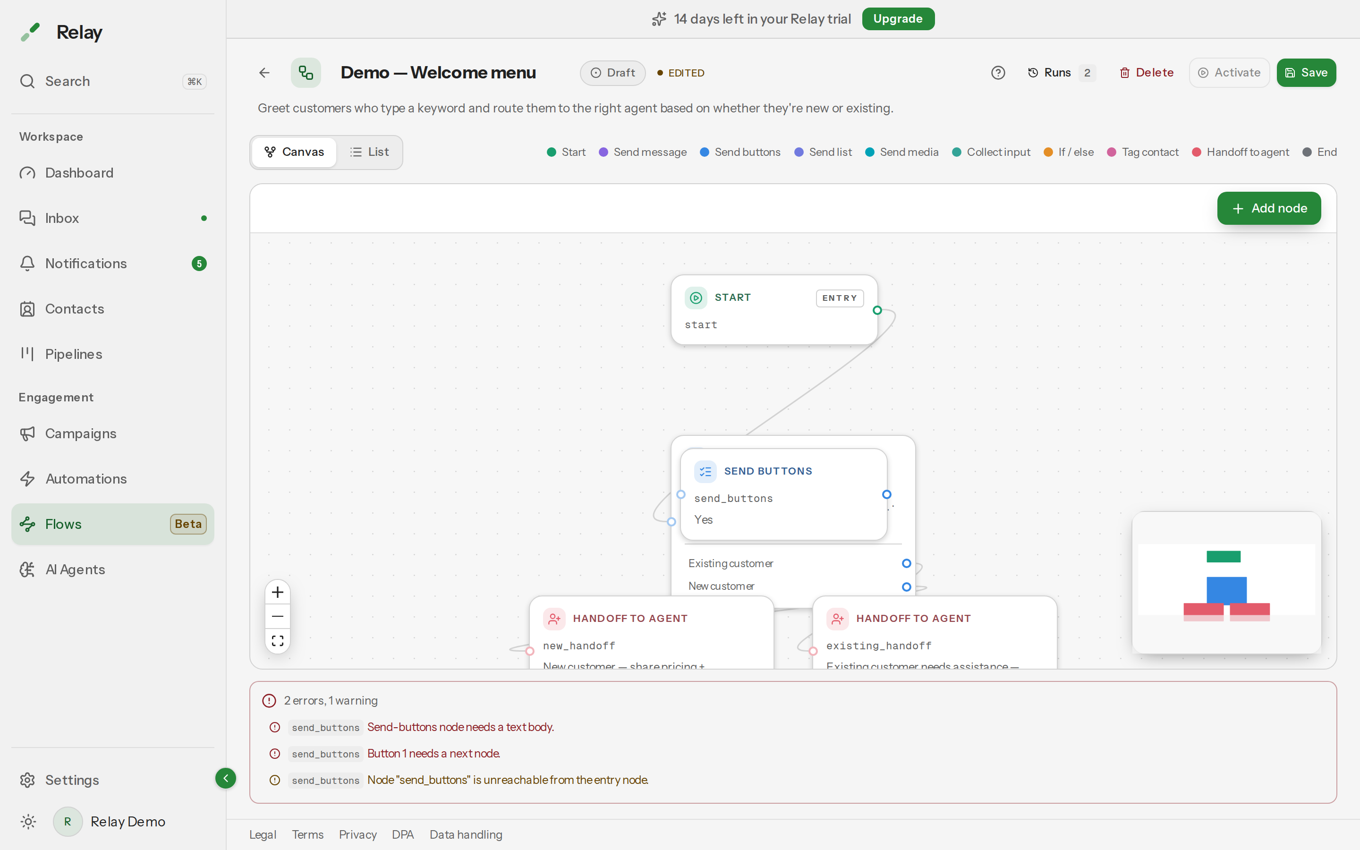The height and width of the screenshot is (850, 1360).
Task: Click the green Start legend dot
Action: [x=551, y=152]
